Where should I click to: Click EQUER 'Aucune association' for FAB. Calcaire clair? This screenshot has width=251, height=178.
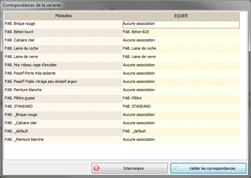(x=181, y=41)
